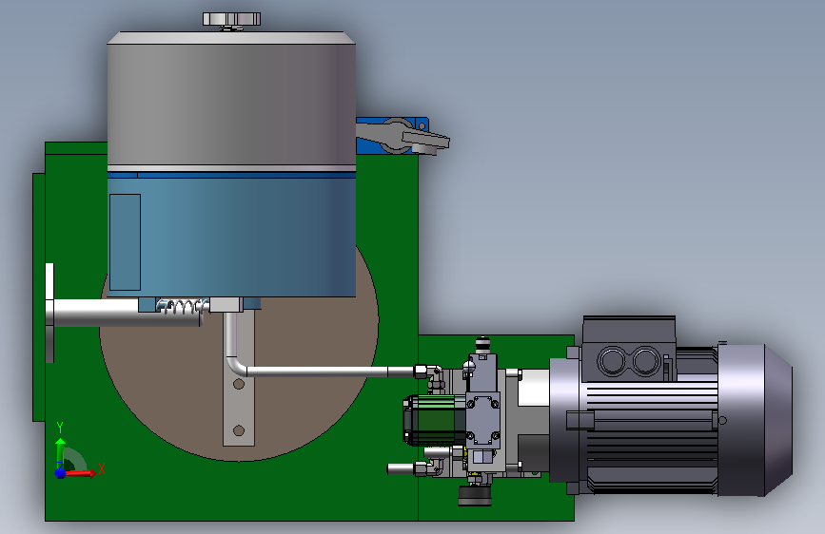The image size is (825, 534).
Task: Select the rectangular panel on the blue drum
Action: tap(125, 242)
